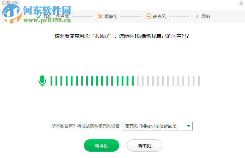Click the green checkmark icon beside 耳机
Viewport: 245px width, 158px height.
(x=39, y=17)
